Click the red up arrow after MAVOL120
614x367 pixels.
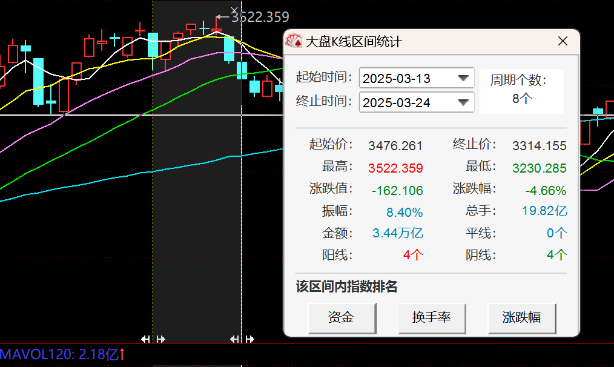tap(122, 354)
